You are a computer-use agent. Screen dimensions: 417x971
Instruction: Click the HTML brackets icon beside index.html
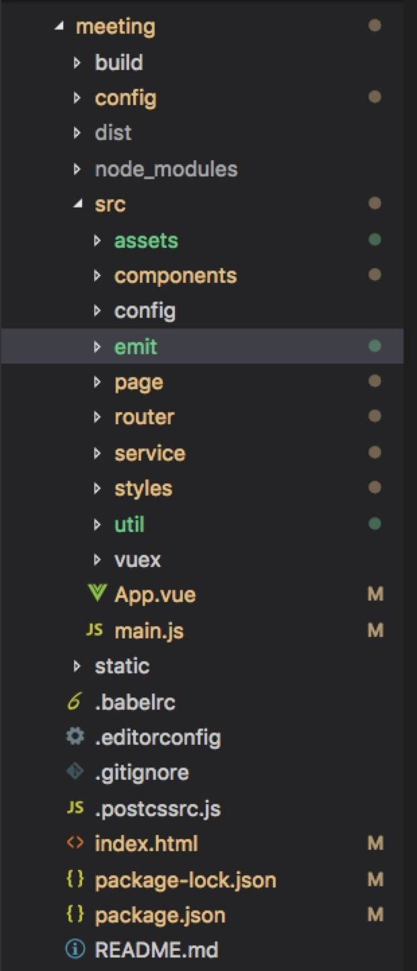click(x=75, y=843)
